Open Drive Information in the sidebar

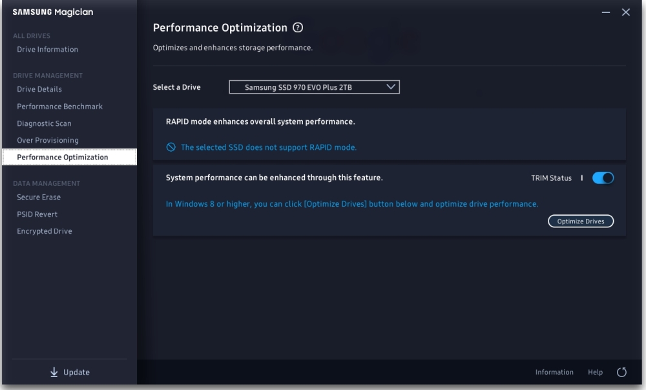(x=47, y=50)
